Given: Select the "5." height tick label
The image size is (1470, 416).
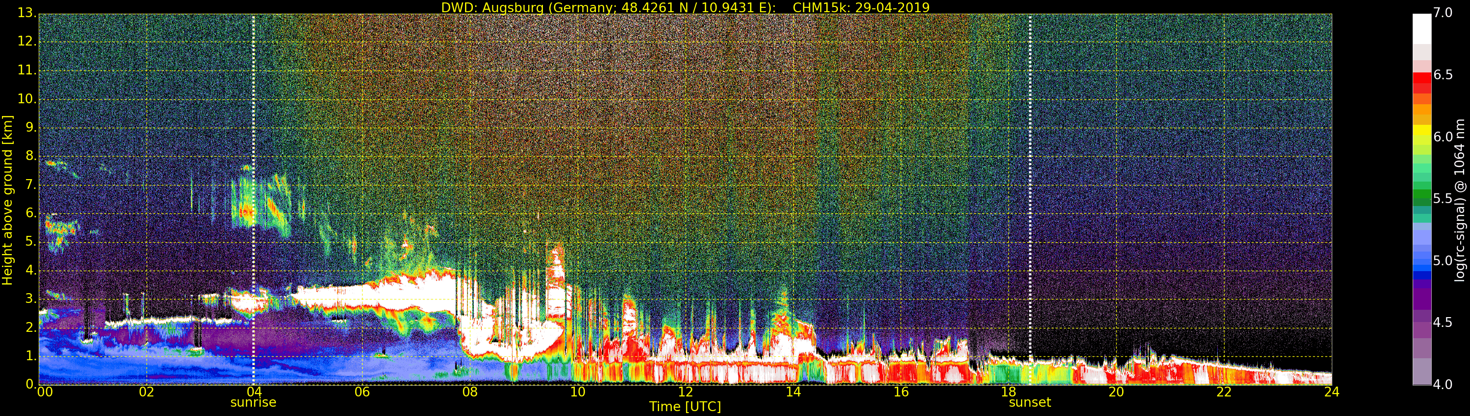Looking at the screenshot, I should tap(31, 242).
